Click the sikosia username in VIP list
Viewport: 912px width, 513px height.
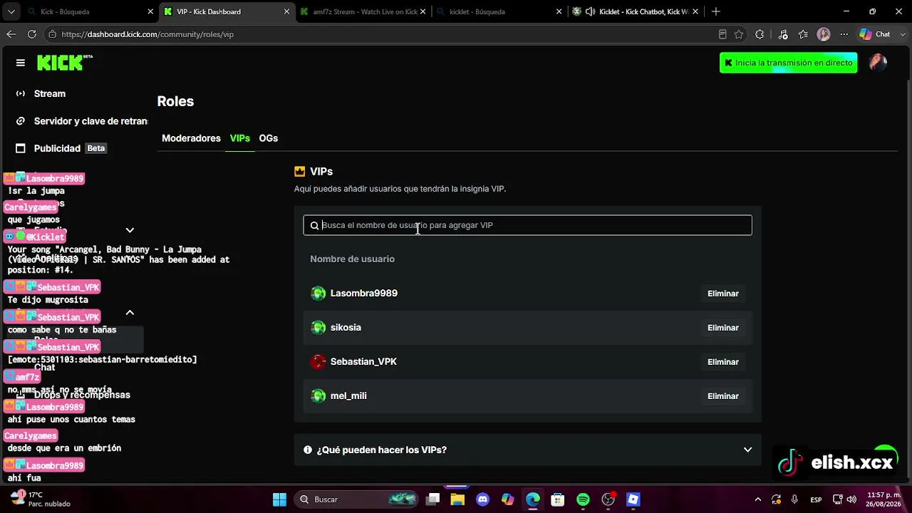[x=346, y=327]
